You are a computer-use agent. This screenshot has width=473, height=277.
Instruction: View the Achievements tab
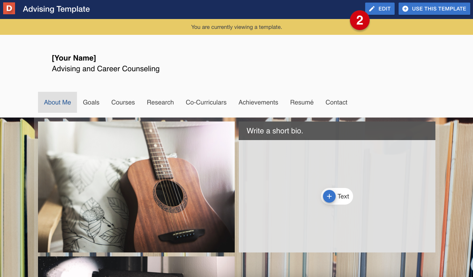point(258,102)
